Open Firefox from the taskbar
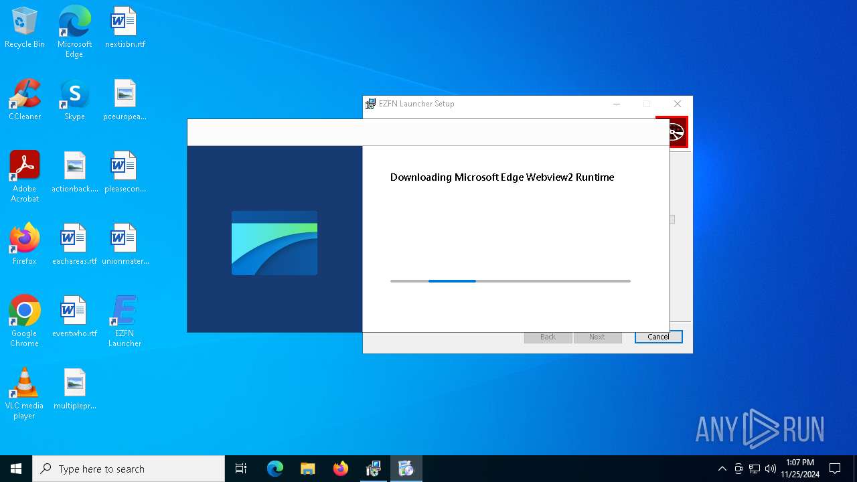The height and width of the screenshot is (482, 857). pos(341,469)
